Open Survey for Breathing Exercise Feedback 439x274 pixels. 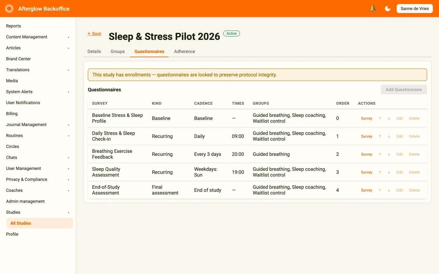(x=366, y=154)
